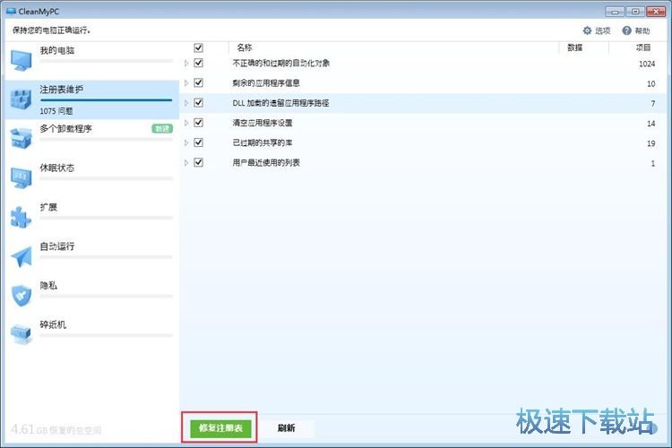Screen dimensions: 672x448
Task: Uncheck 清空应用程序设置 checkbox
Action: coord(198,123)
